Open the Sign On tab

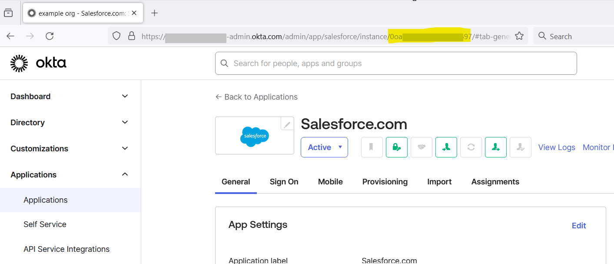(284, 181)
